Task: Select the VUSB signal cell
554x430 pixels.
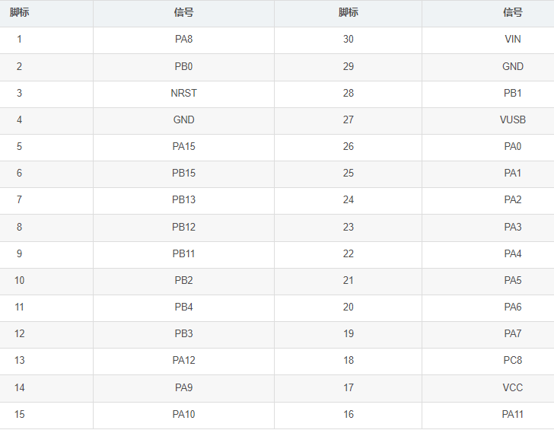Action: tap(512, 119)
